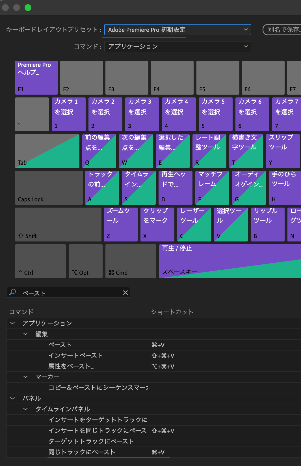The height and width of the screenshot is (466, 301).
Task: Click the Ctrl modifier key
Action: 40,261
